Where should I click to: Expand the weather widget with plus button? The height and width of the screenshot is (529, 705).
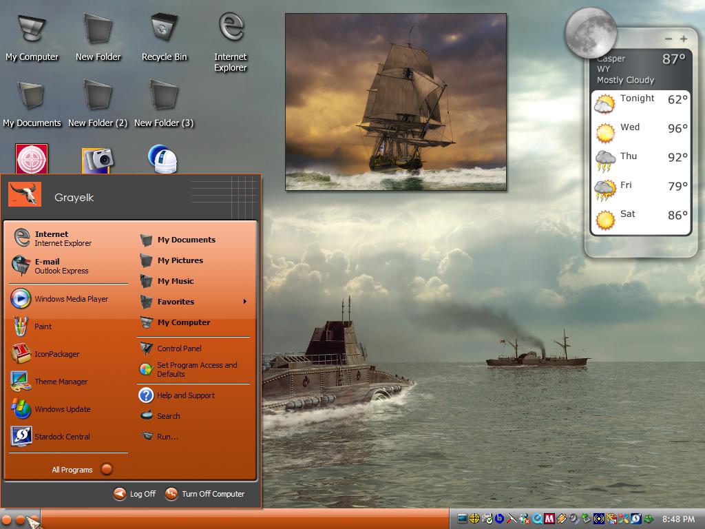click(684, 39)
